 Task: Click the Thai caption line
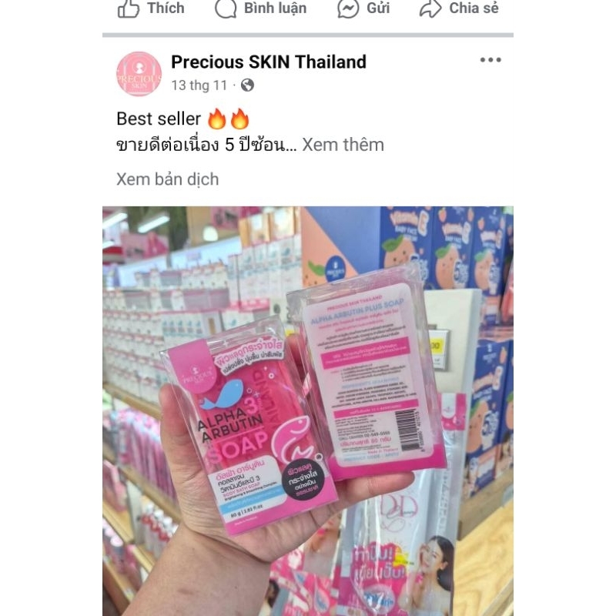206,145
